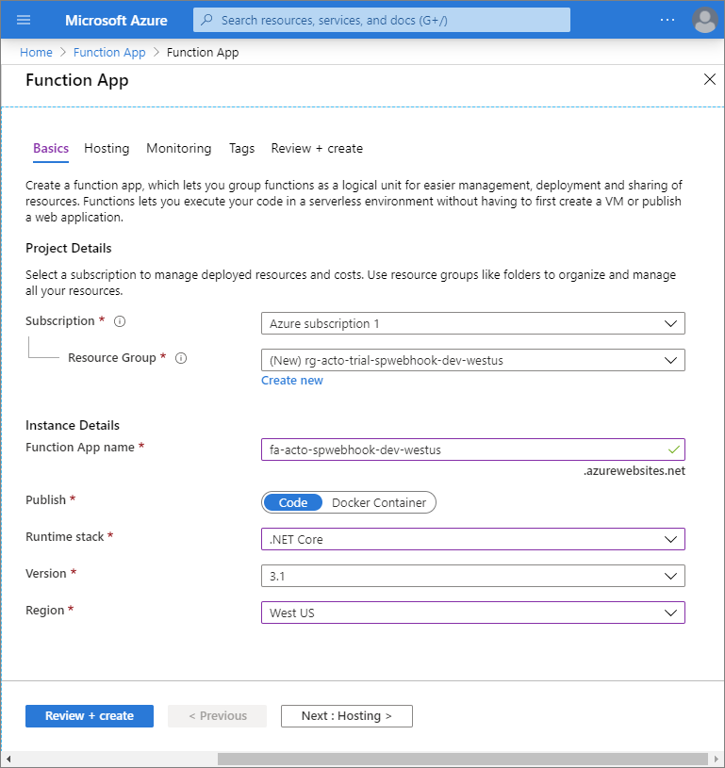Go to first Function App breadcrumb link
The image size is (725, 768).
tap(109, 53)
